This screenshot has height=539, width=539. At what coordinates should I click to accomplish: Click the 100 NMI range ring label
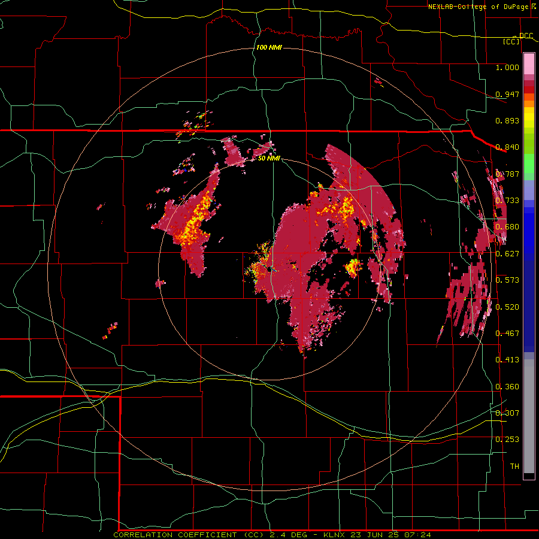(x=269, y=47)
